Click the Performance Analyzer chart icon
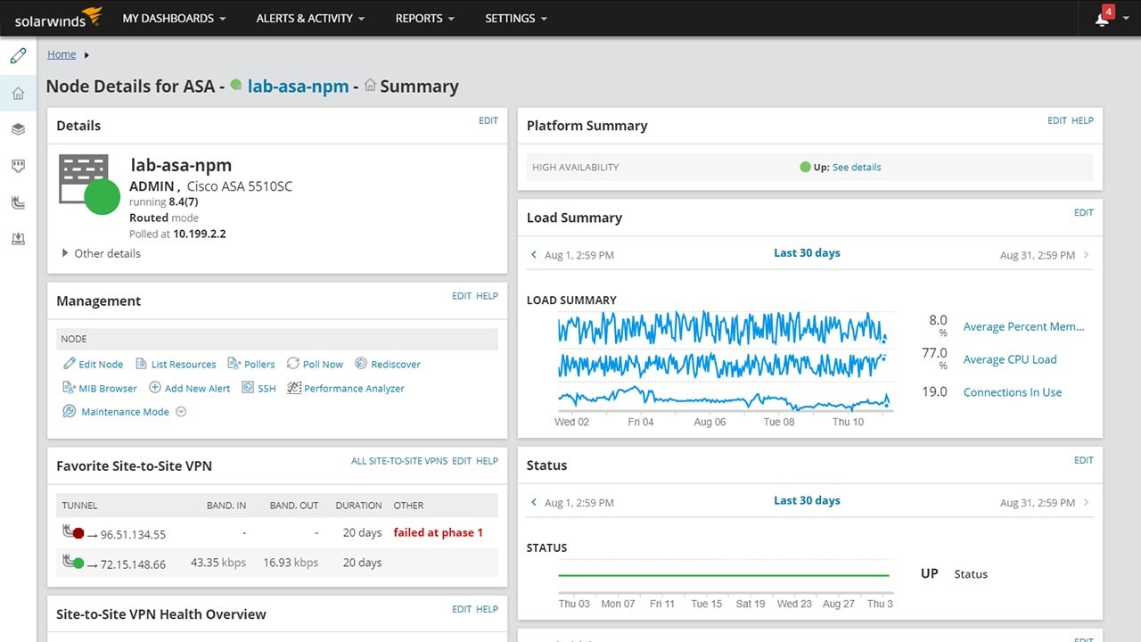The height and width of the screenshot is (642, 1141). (294, 388)
